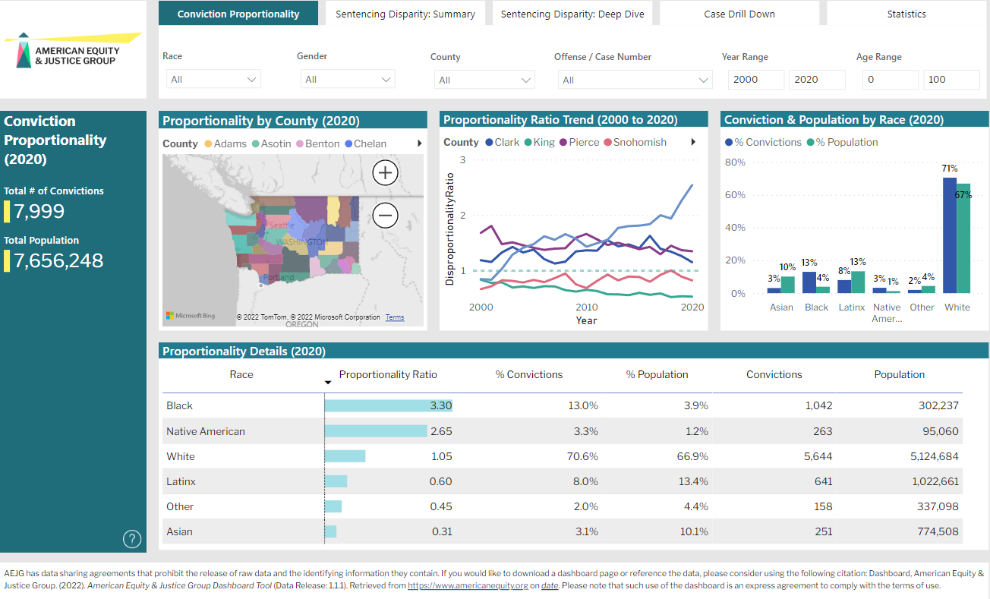Highlight Clark in trend legend
This screenshot has width=990, height=599.
click(x=502, y=142)
